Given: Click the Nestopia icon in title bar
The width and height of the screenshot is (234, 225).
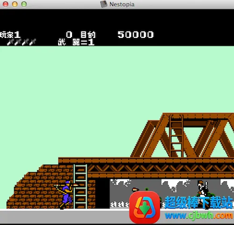Looking at the screenshot, I should (103, 4).
